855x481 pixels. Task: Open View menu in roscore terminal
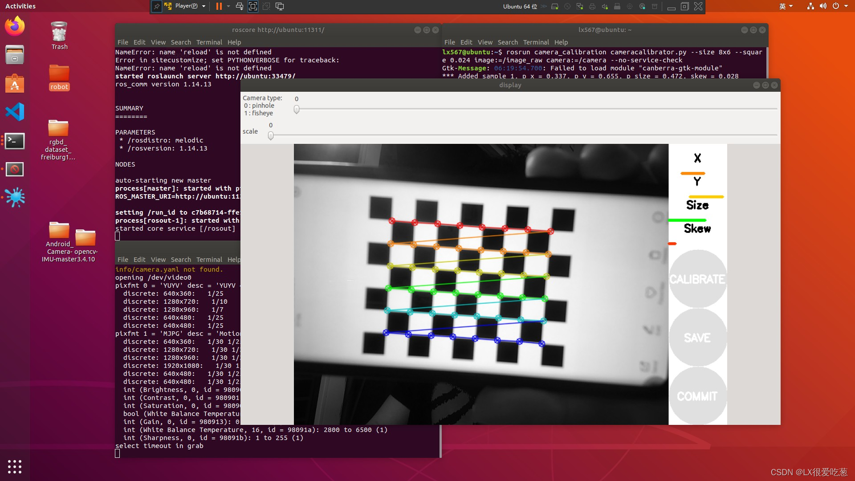158,42
